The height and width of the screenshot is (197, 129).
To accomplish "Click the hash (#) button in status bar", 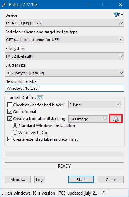I will coord(104,193).
